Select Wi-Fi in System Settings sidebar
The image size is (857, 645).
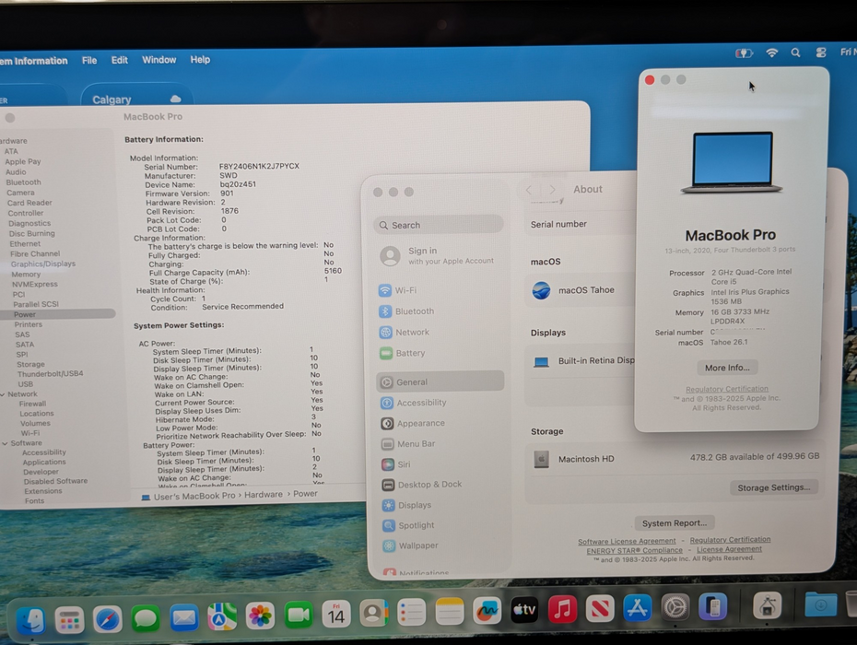[x=440, y=290]
